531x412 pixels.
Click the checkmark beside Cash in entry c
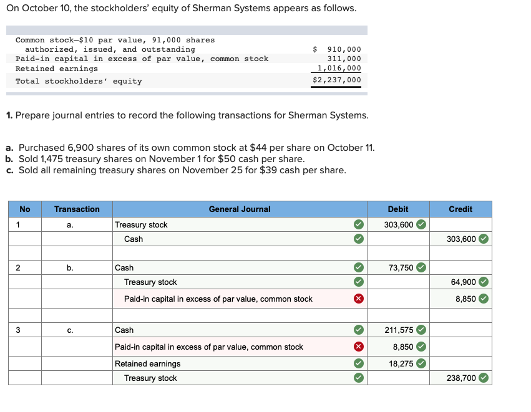358,330
